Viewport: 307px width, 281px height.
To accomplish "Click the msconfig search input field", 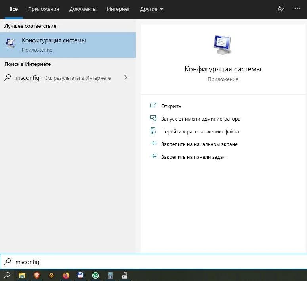I will [154, 262].
